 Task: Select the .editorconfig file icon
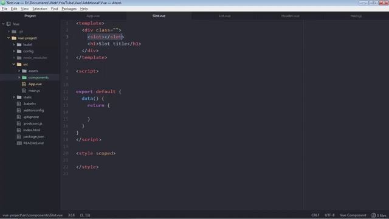[x=19, y=110]
